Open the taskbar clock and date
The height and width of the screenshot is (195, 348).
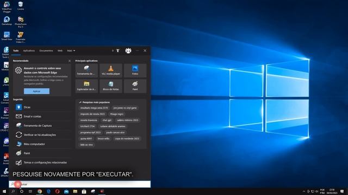[332, 191]
